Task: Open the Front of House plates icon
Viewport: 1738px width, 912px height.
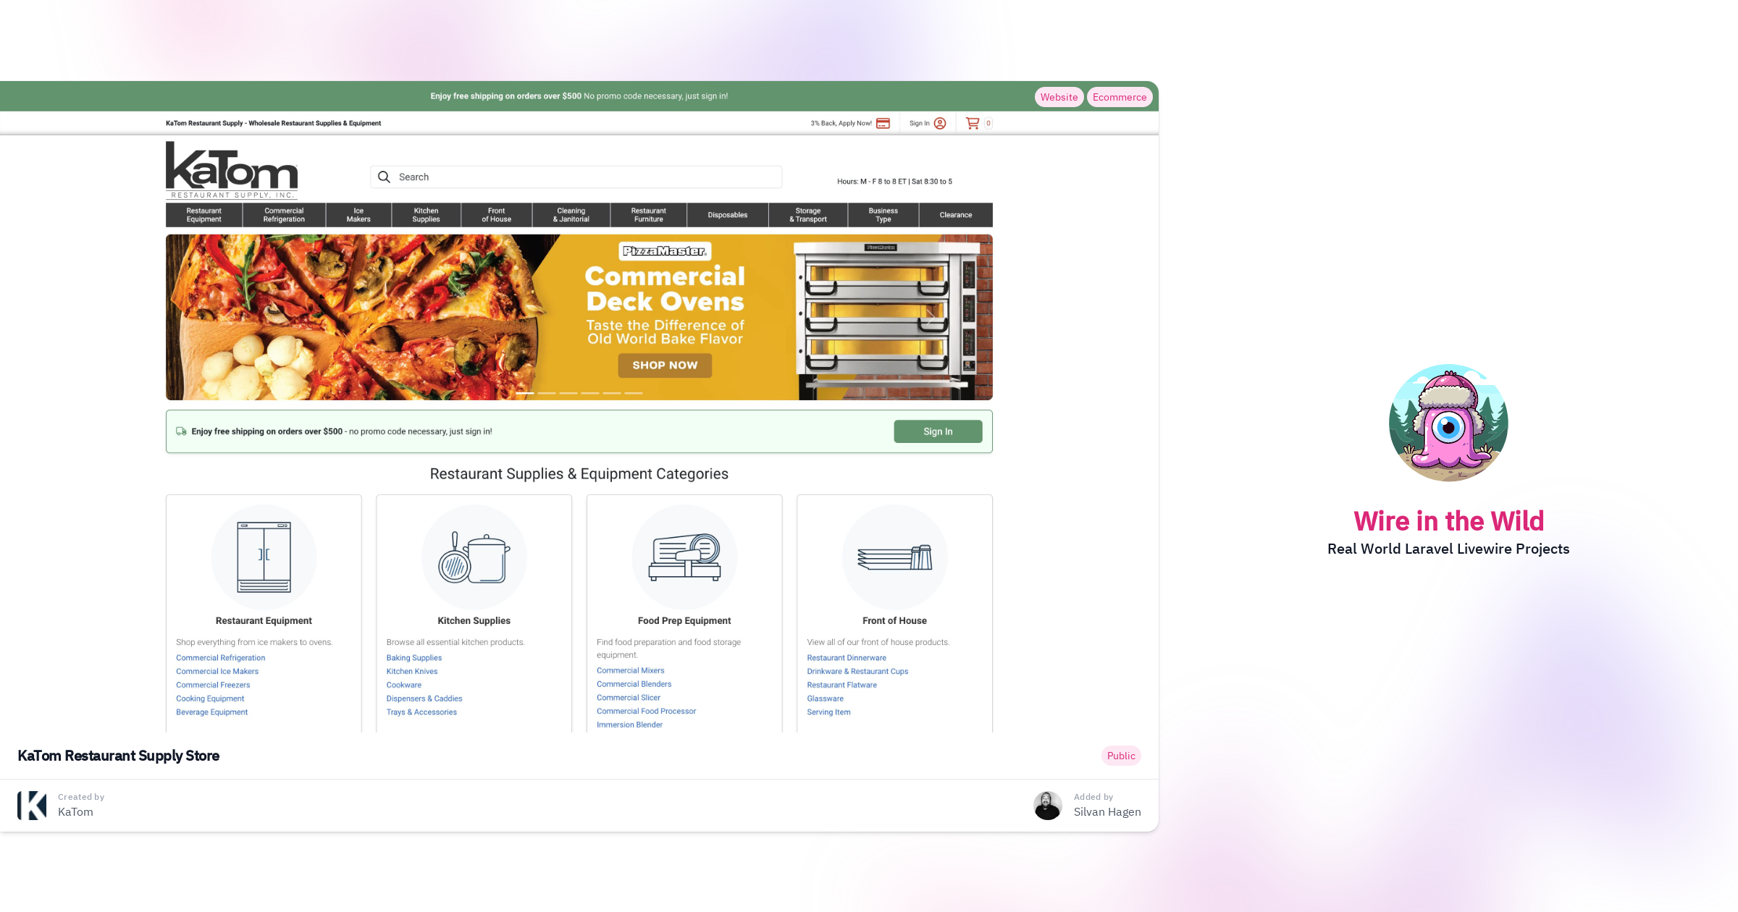Action: click(894, 557)
